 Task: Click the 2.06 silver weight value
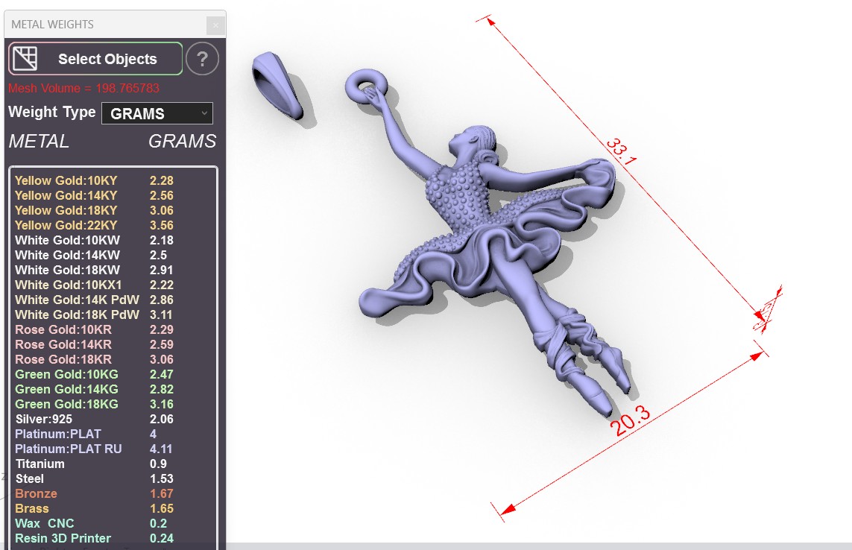(161, 419)
